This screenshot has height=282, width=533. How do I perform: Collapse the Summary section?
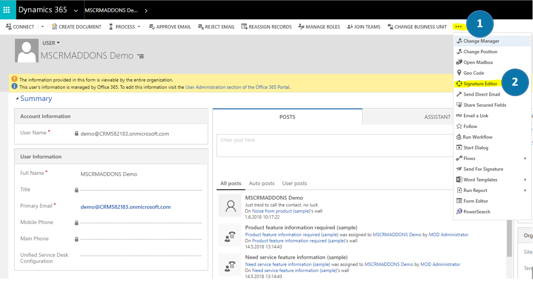(x=17, y=98)
